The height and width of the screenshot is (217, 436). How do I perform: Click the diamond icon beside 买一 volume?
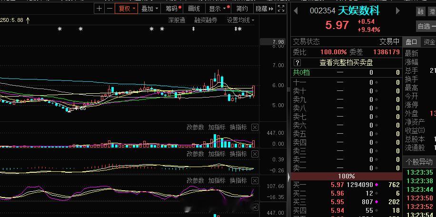377,185
